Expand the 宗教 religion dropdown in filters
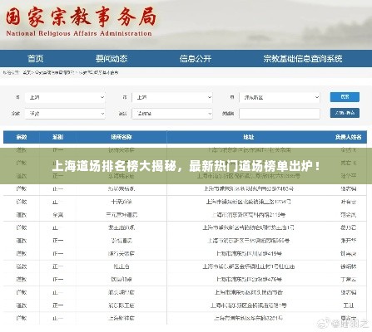Viewport: 372px width, 332px height. [65, 114]
